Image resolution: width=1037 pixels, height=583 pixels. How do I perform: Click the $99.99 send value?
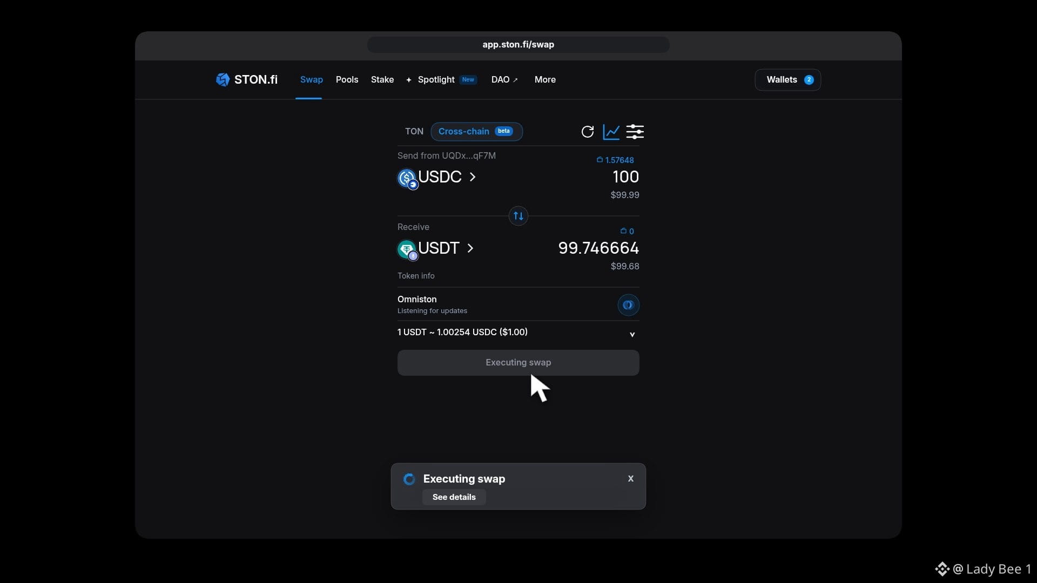pos(625,195)
